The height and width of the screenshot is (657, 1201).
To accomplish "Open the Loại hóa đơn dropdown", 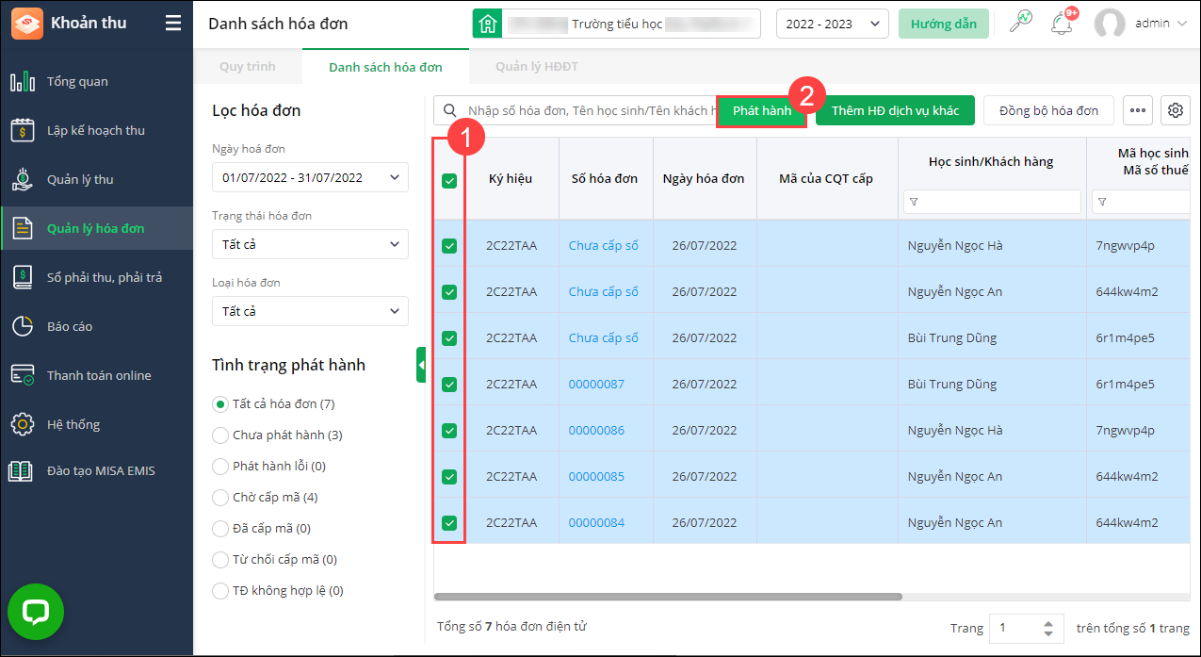I will click(310, 311).
